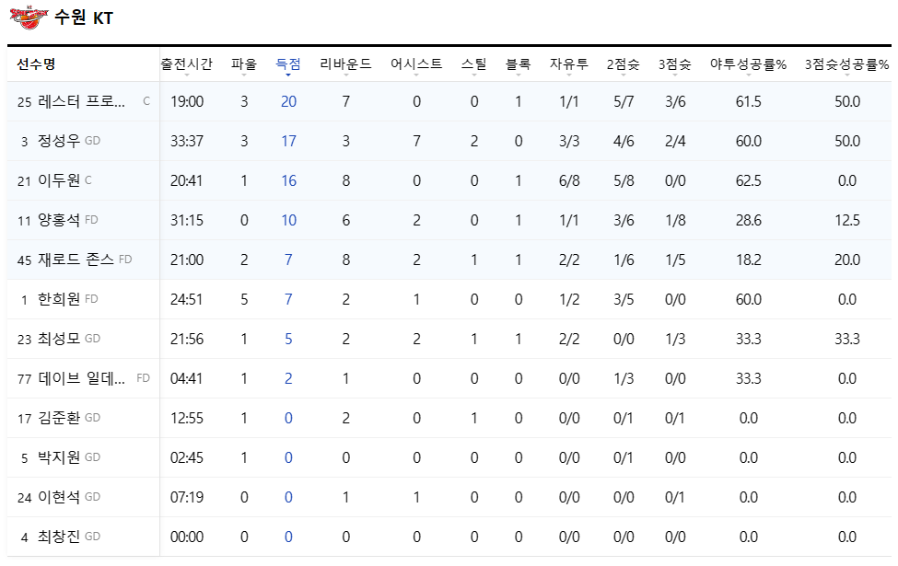Screen dimensions: 898x566
Task: Select playing time 24:51 cell
Action: 187,299
